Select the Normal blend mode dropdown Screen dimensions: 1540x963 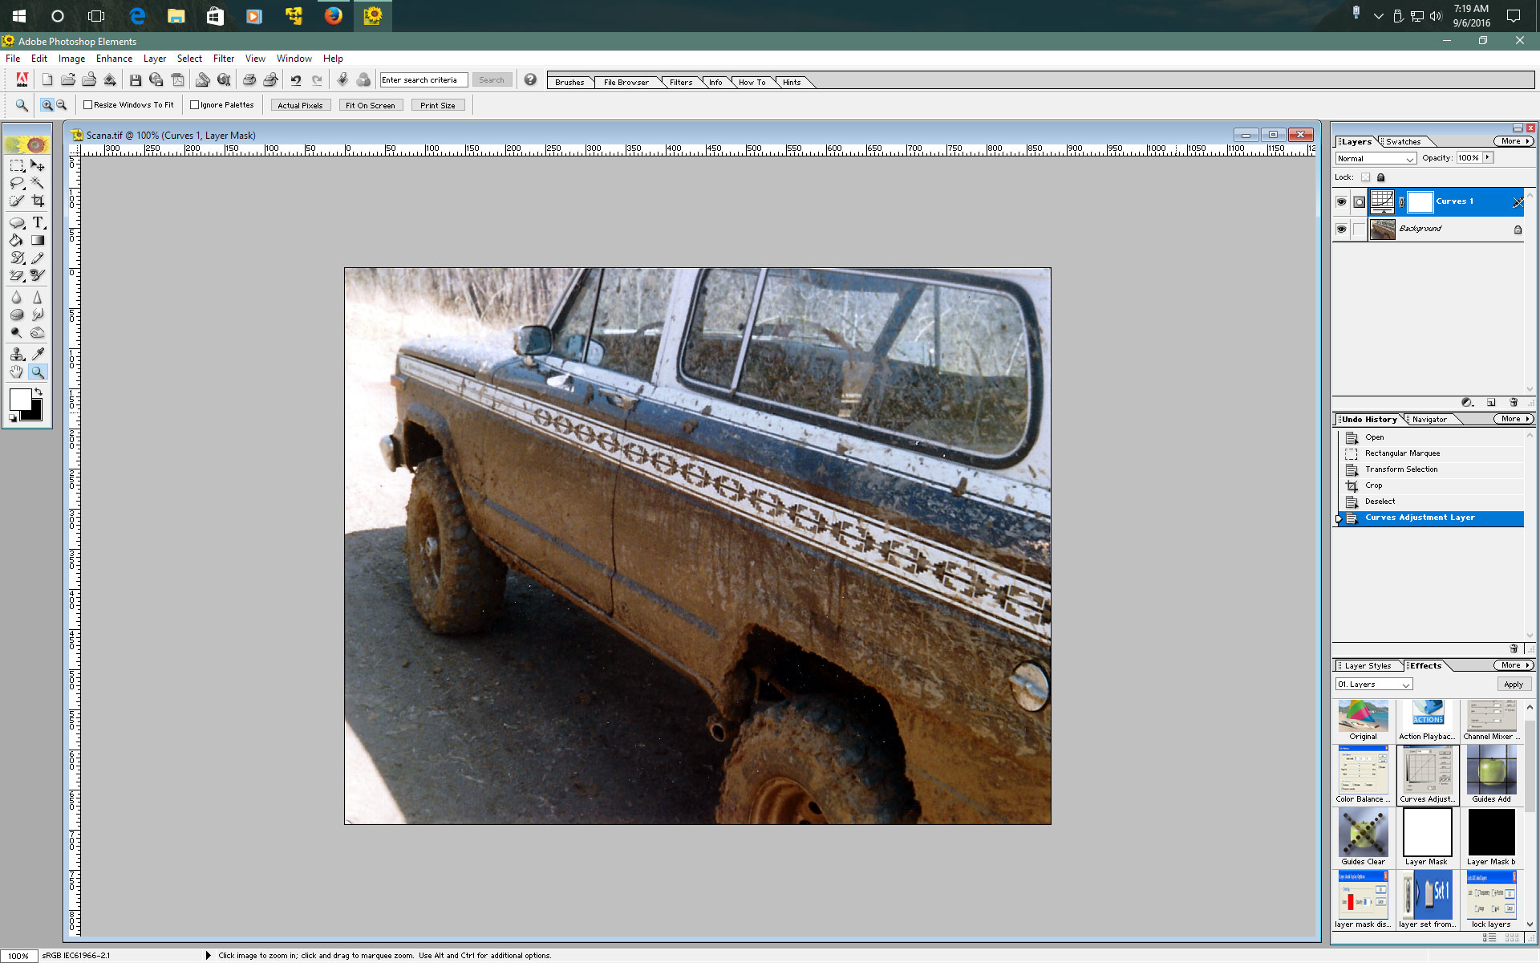point(1372,157)
